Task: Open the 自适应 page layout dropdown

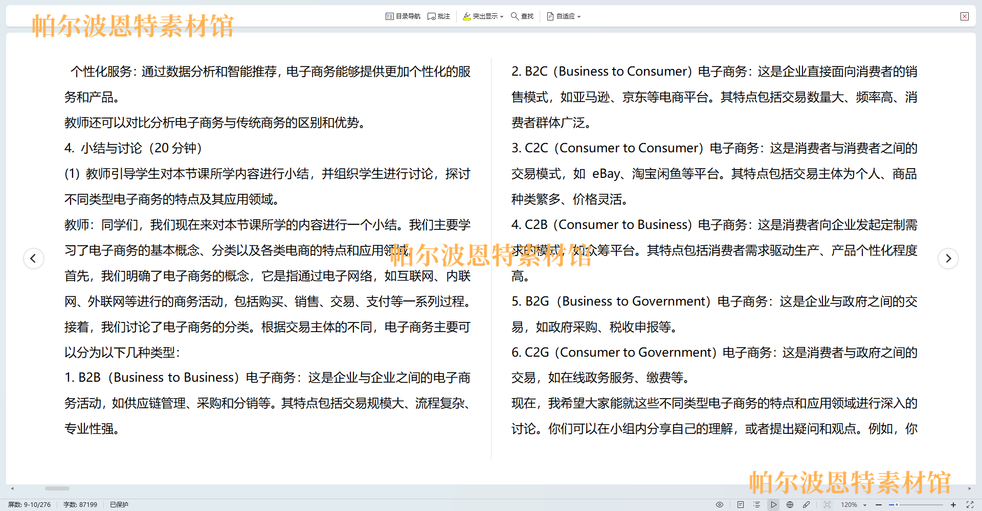Action: coord(564,16)
